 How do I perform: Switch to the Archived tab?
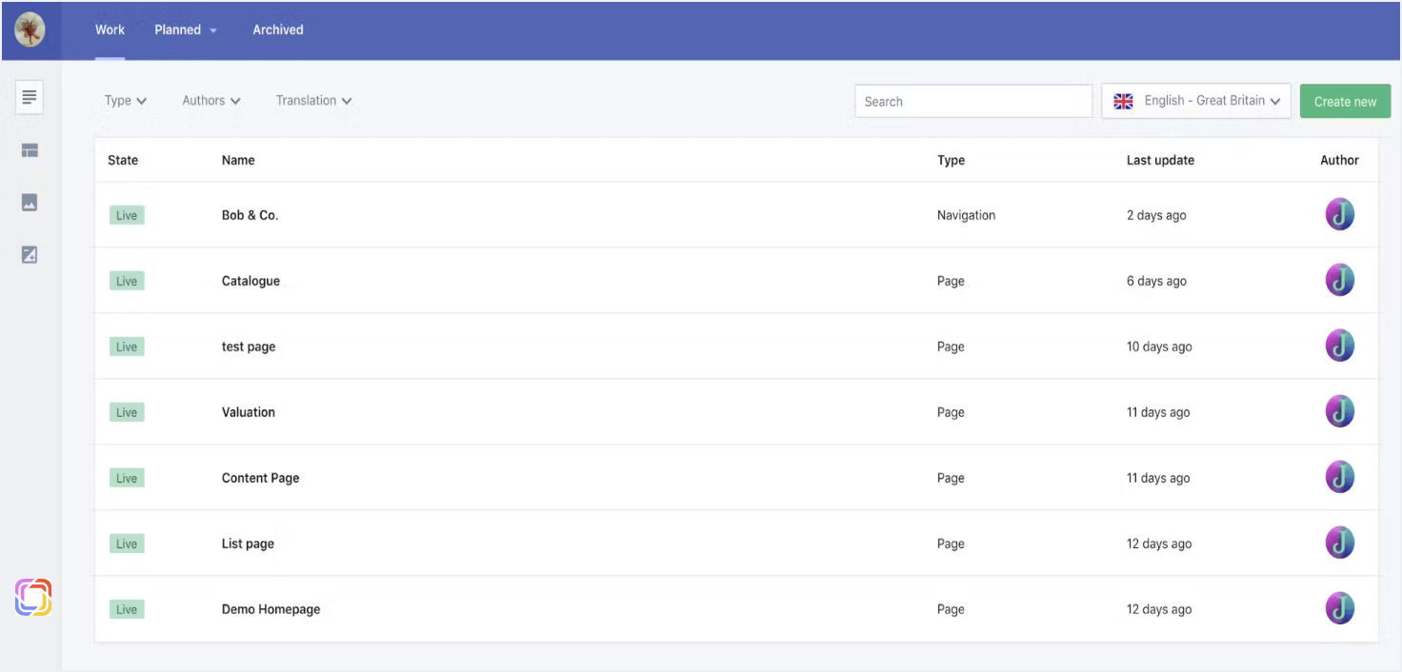278,30
